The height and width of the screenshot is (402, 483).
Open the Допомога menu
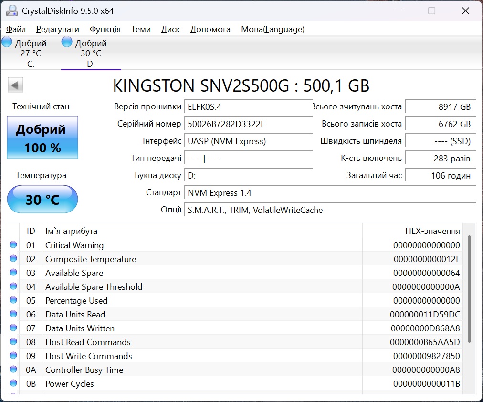tap(210, 29)
